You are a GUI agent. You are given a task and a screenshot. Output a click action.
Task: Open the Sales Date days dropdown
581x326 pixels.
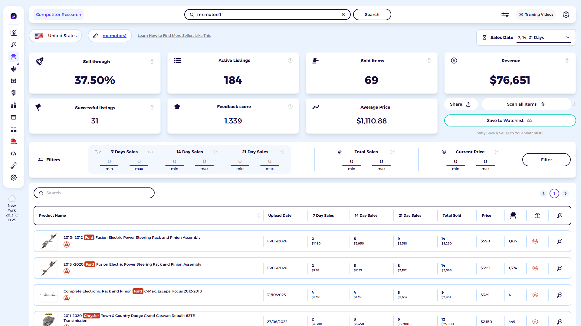coord(544,37)
